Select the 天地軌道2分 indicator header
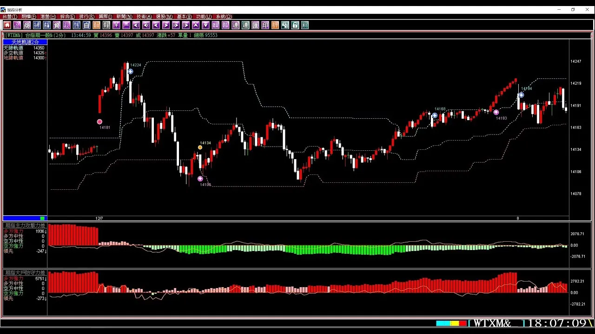Image resolution: width=595 pixels, height=334 pixels. [25, 42]
